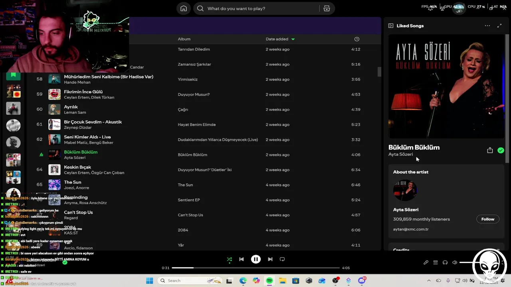Open Mabel Matiz, Bengü Beker artist link
This screenshot has width=511, height=287.
click(89, 143)
